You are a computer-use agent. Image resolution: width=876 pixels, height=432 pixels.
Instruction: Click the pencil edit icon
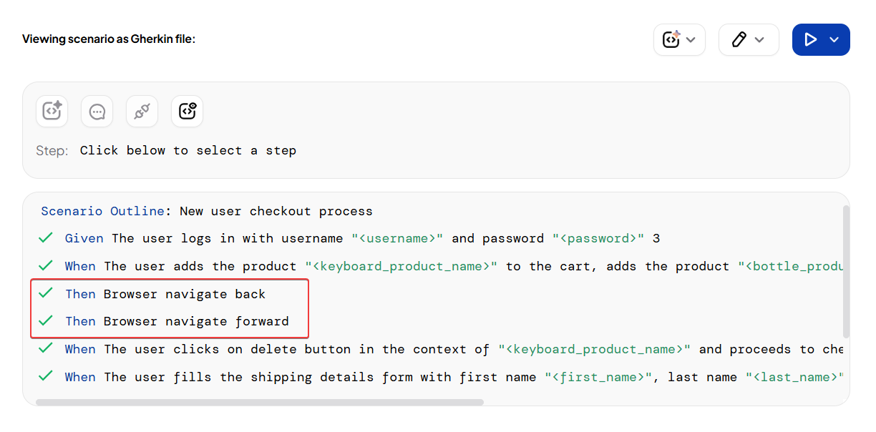point(739,40)
